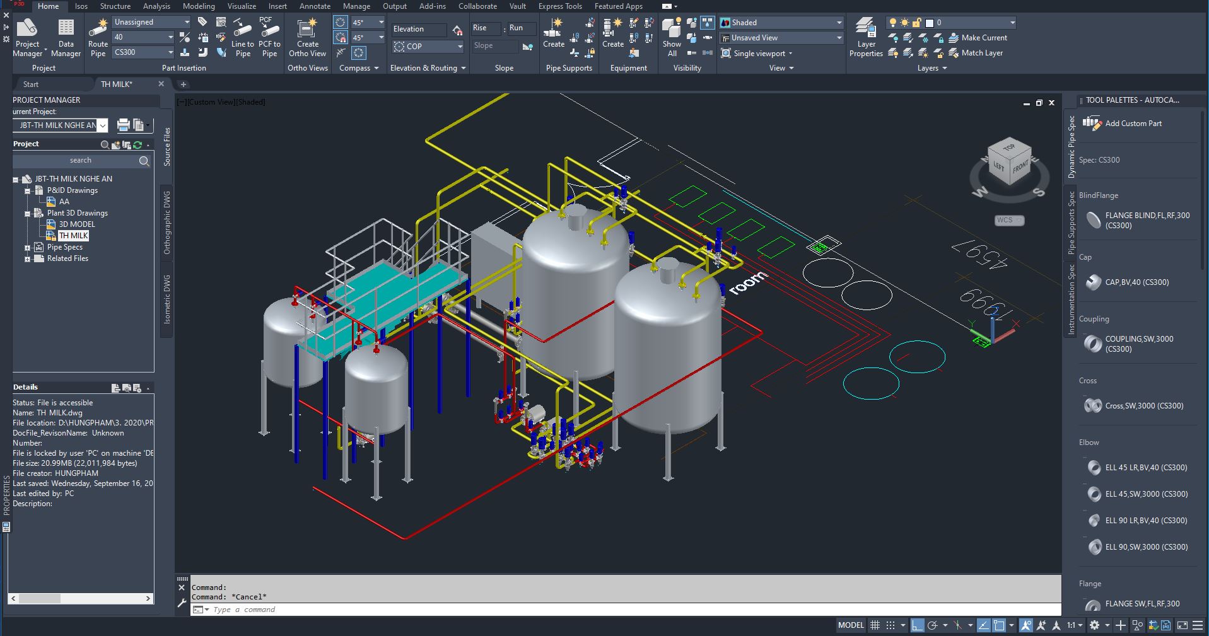Open the Shaded visual style dropdown

click(x=782, y=22)
